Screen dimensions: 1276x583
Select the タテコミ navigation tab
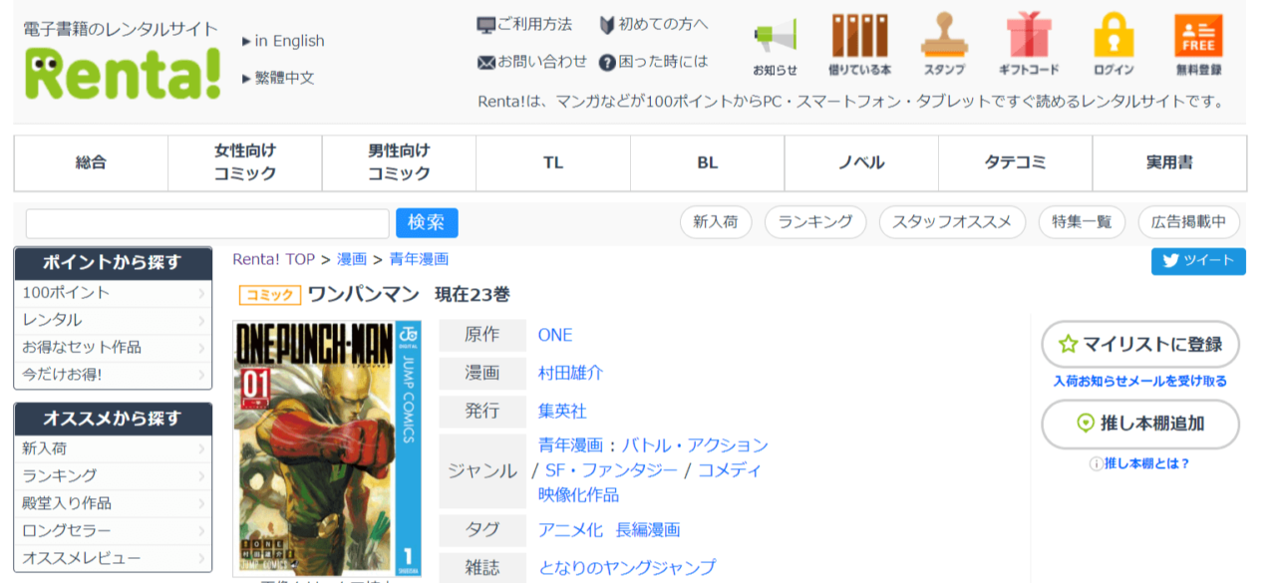coord(1015,162)
